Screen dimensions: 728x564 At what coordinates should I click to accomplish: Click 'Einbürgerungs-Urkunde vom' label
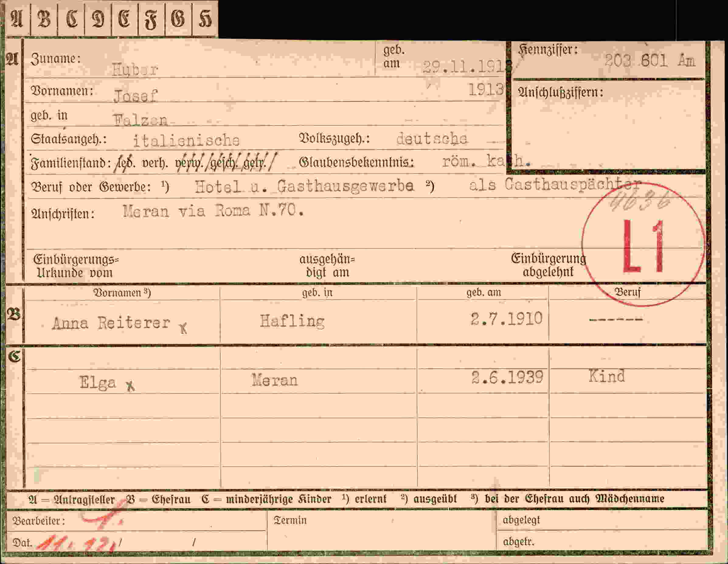(x=76, y=266)
